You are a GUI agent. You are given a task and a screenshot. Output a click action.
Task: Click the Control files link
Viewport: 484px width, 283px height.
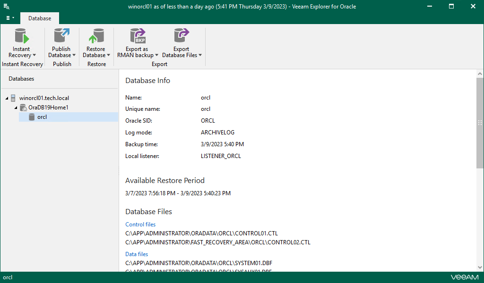140,225
